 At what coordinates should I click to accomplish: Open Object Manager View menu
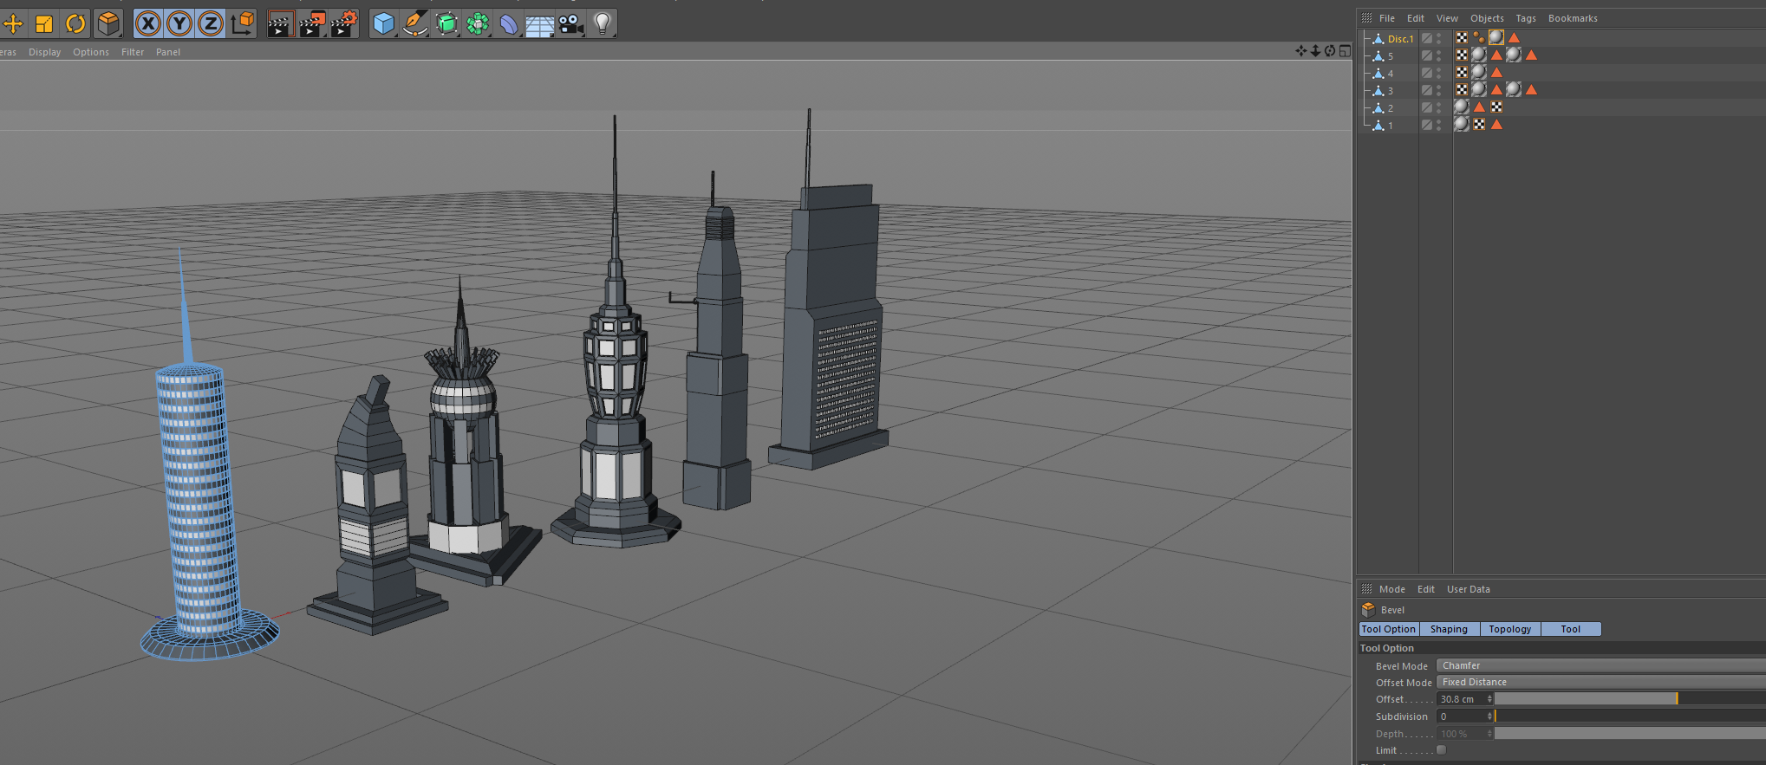(1447, 18)
